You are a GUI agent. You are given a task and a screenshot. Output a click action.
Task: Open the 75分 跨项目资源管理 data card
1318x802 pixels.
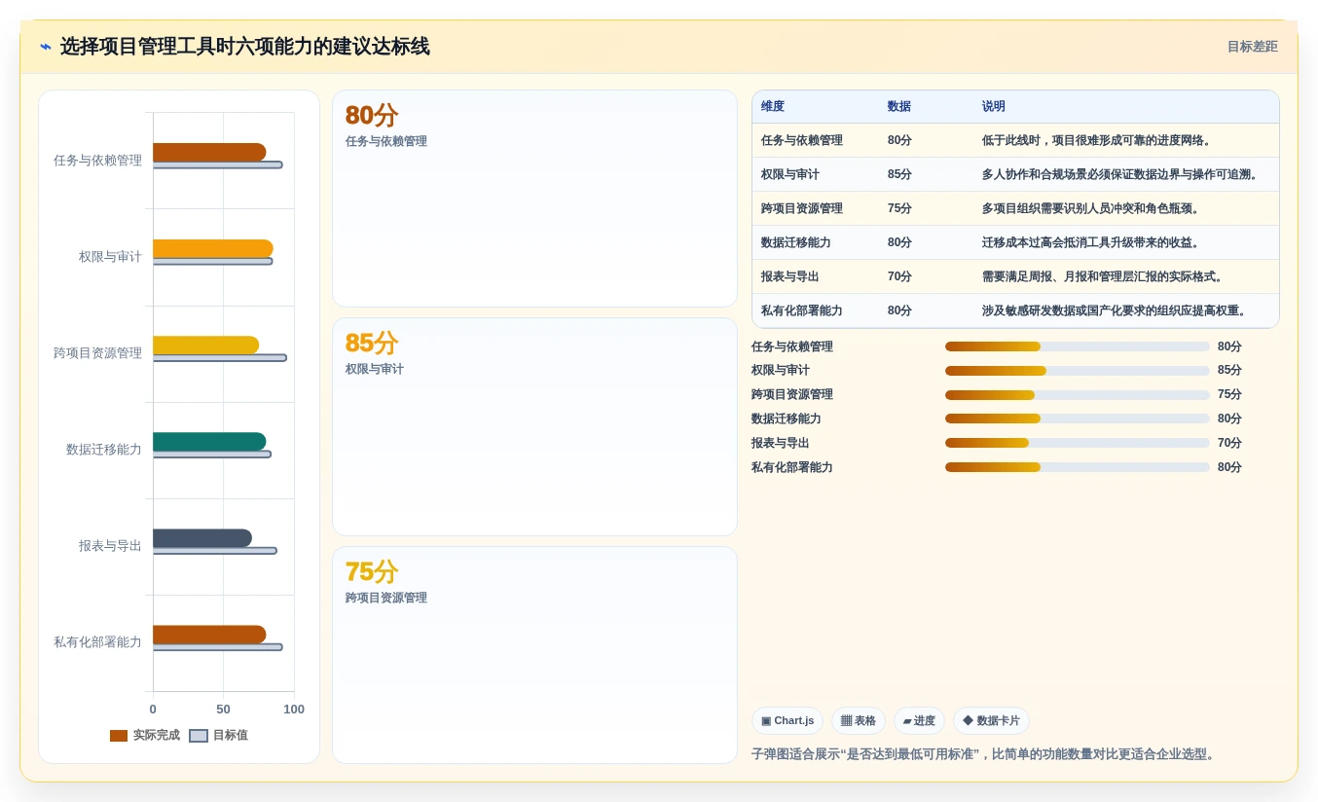[534, 655]
